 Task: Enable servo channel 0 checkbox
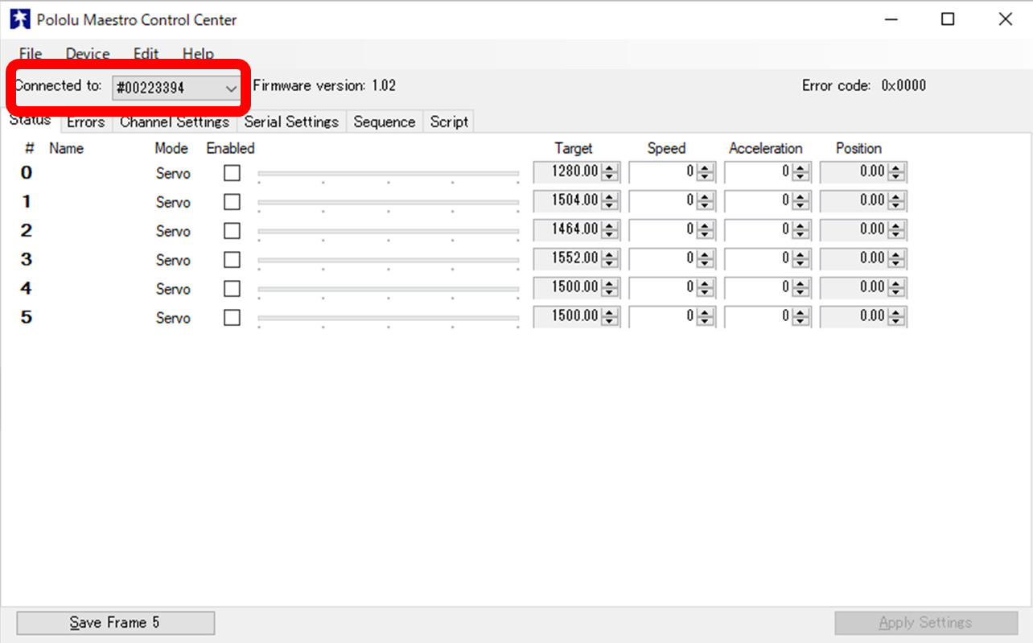coord(232,173)
